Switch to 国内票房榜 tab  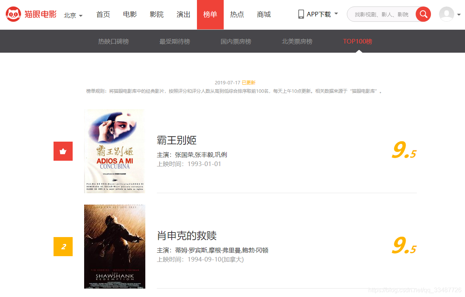236,41
